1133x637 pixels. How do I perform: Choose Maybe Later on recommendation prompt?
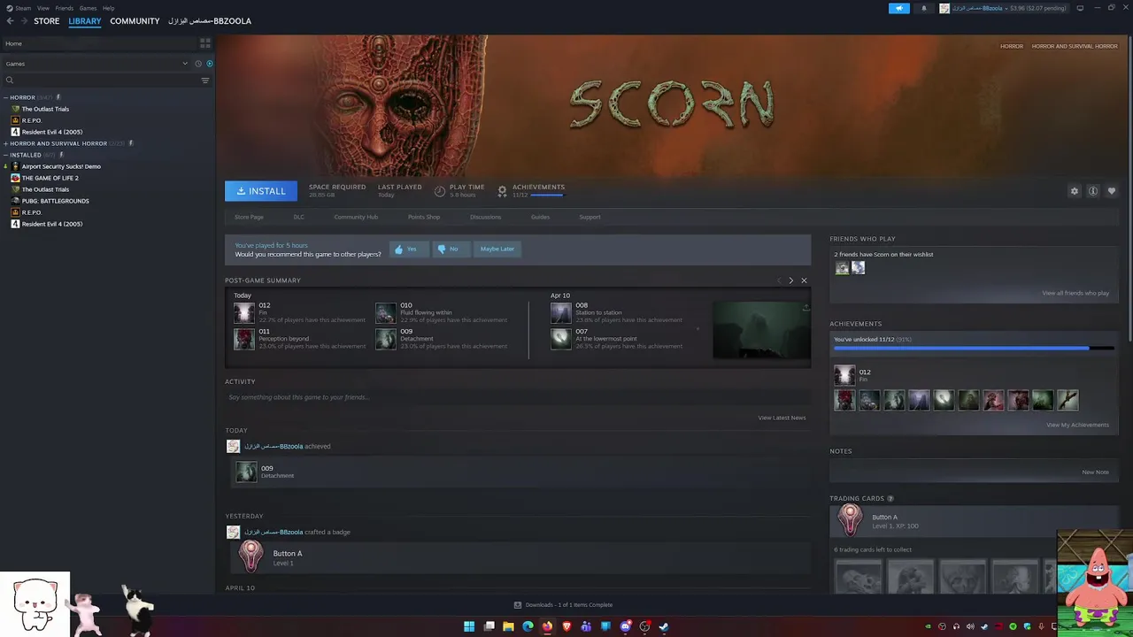[x=497, y=249]
